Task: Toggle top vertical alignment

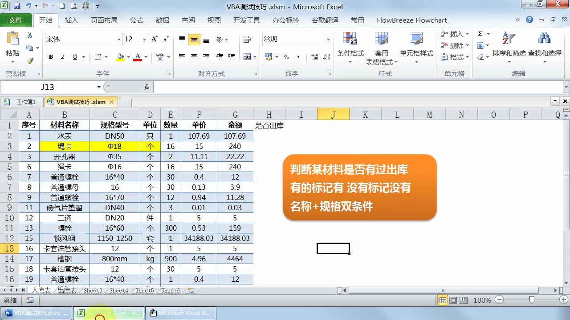Action: 182,40
